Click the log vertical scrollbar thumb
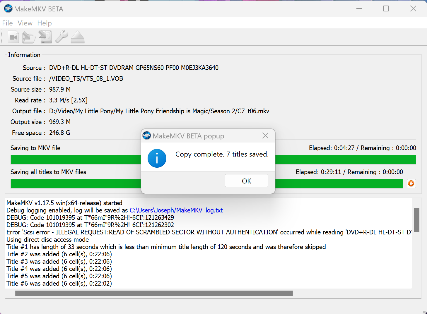This screenshot has height=314, width=427. (416, 220)
